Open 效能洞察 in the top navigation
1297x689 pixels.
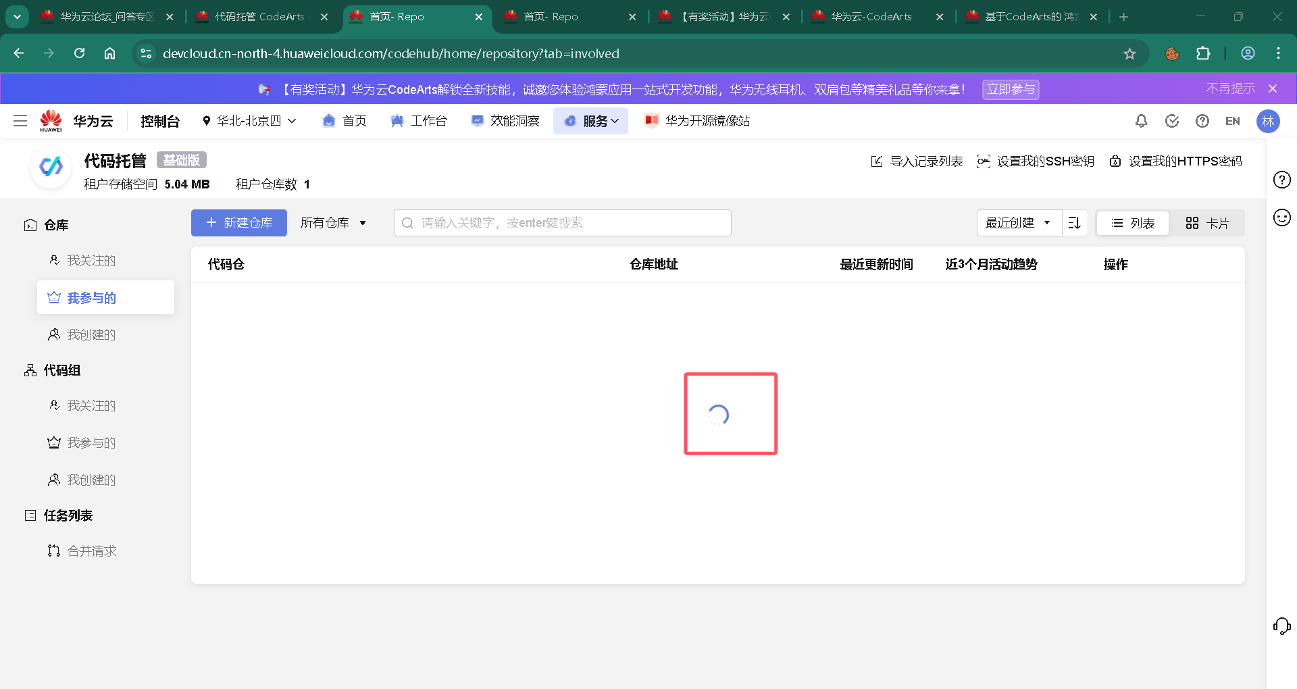(x=505, y=121)
